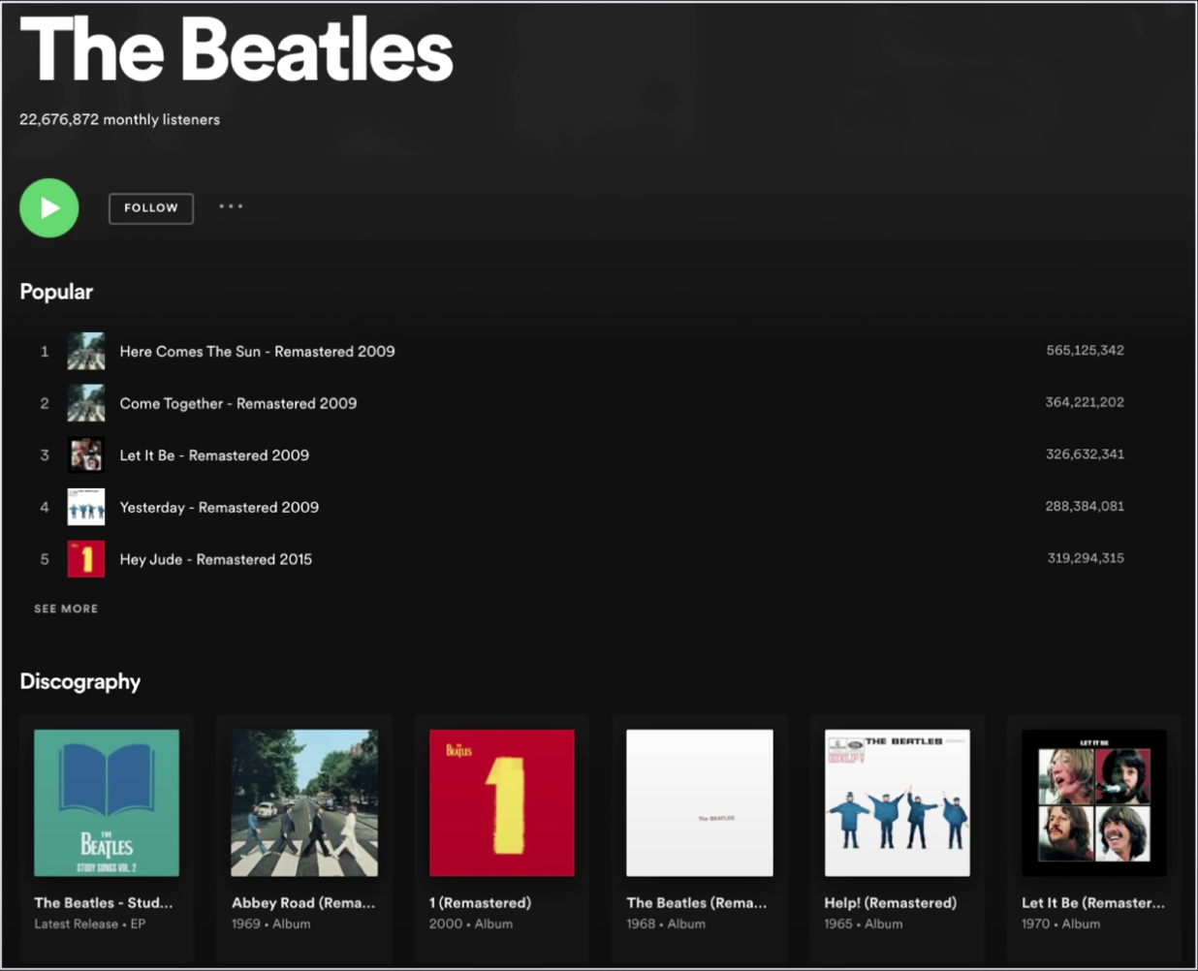Click the Help! album cover image

tap(897, 802)
